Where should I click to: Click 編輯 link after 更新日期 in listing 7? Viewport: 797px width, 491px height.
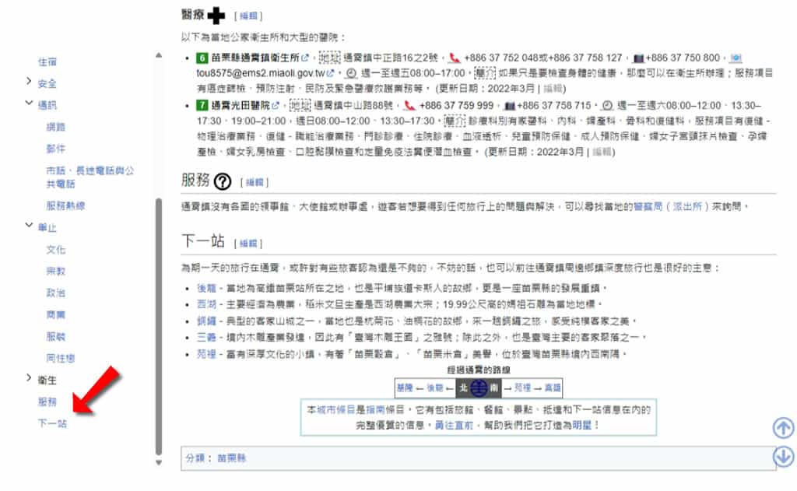(602, 152)
